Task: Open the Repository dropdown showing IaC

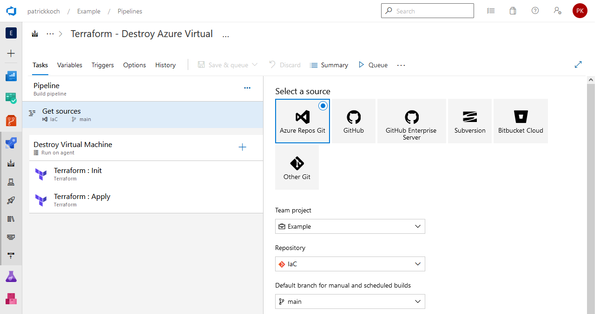Action: pos(350,264)
